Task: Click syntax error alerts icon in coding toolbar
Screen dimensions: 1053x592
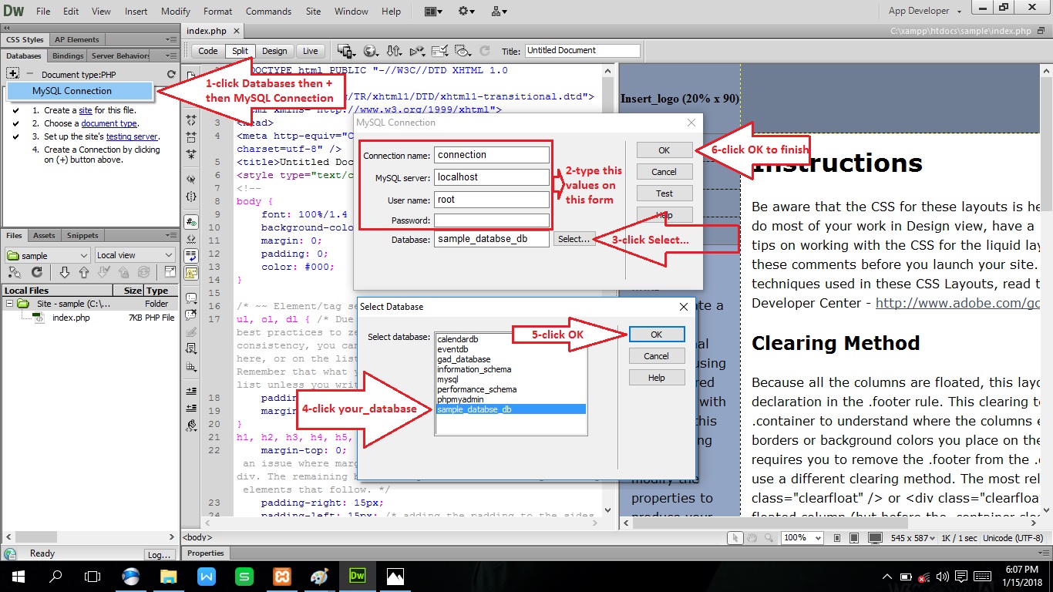Action: click(x=193, y=273)
